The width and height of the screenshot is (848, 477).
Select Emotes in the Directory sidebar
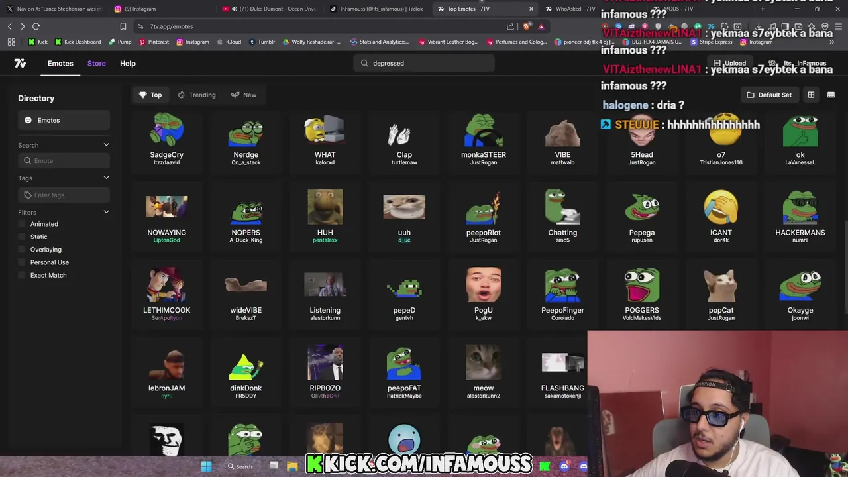pos(64,120)
